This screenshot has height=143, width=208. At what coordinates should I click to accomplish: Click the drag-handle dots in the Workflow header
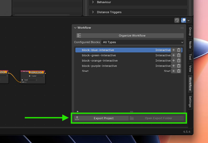coord(182,28)
